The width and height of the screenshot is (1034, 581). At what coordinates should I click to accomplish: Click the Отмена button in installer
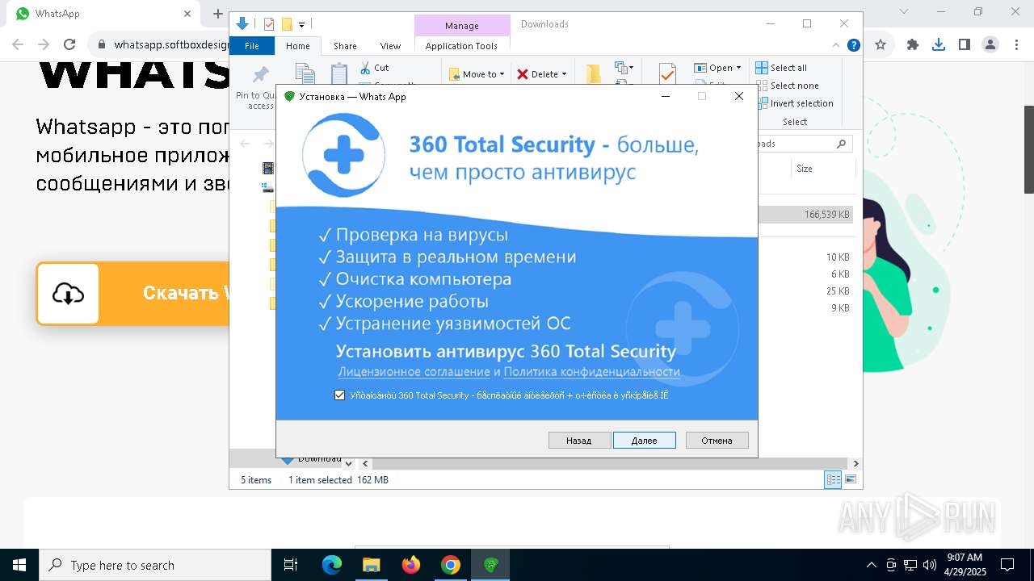coord(717,441)
